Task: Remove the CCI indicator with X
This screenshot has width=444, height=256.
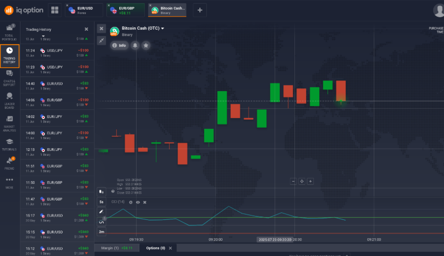Action: [145, 202]
